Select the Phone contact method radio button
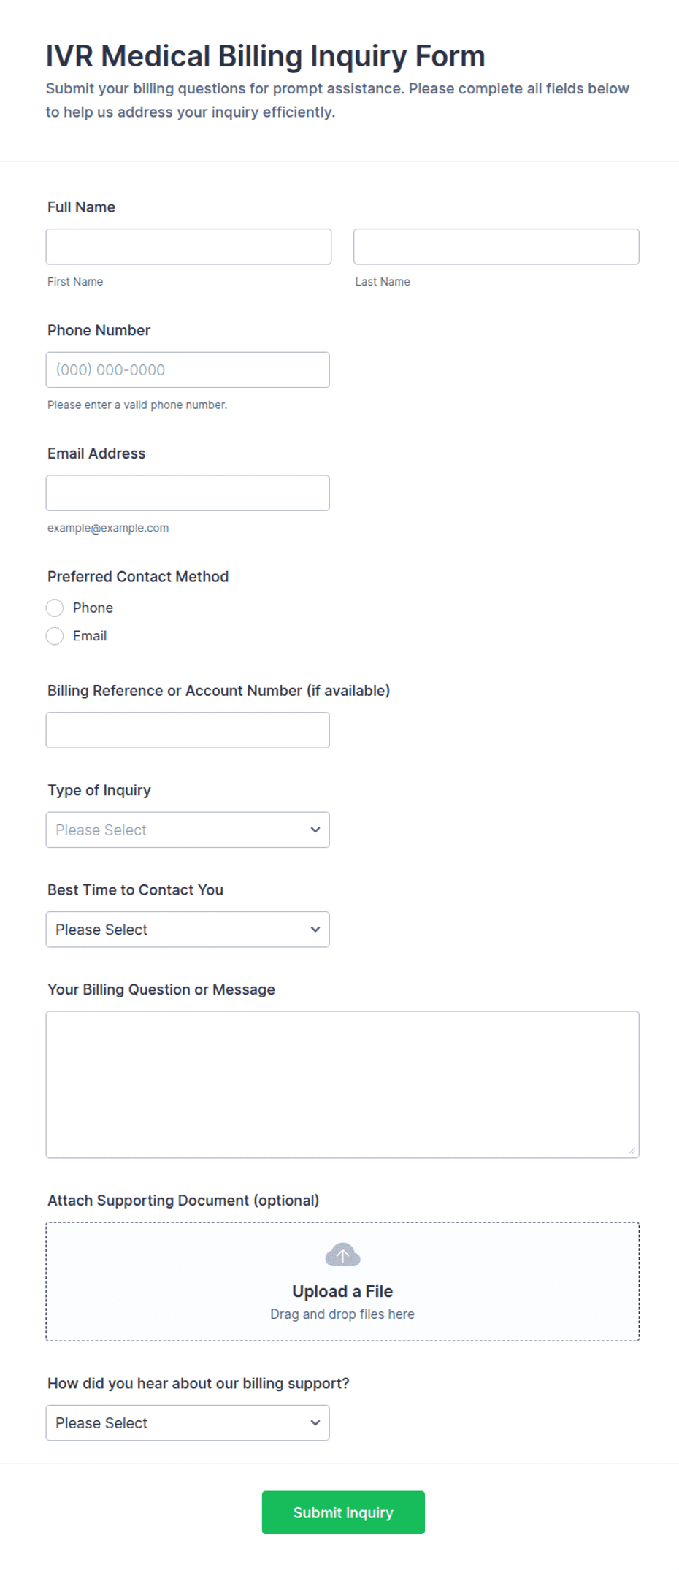The height and width of the screenshot is (1570, 679). tap(55, 608)
